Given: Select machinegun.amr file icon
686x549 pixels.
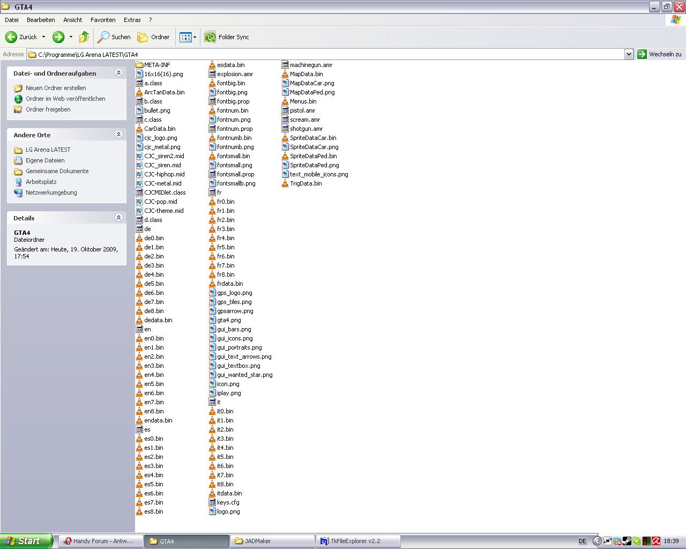Looking at the screenshot, I should (x=285, y=65).
